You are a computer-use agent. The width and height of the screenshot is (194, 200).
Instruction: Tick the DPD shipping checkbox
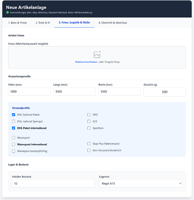[89, 115]
